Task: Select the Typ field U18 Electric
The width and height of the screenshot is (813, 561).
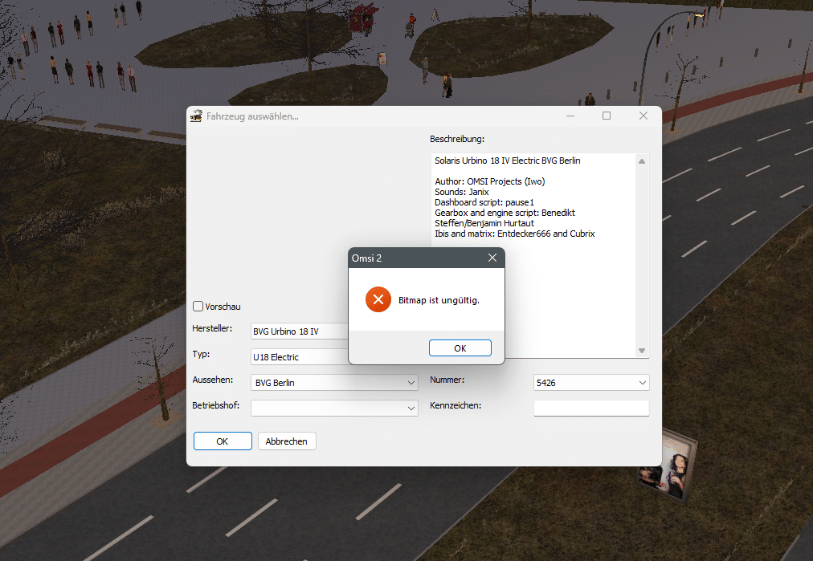Action: point(299,357)
